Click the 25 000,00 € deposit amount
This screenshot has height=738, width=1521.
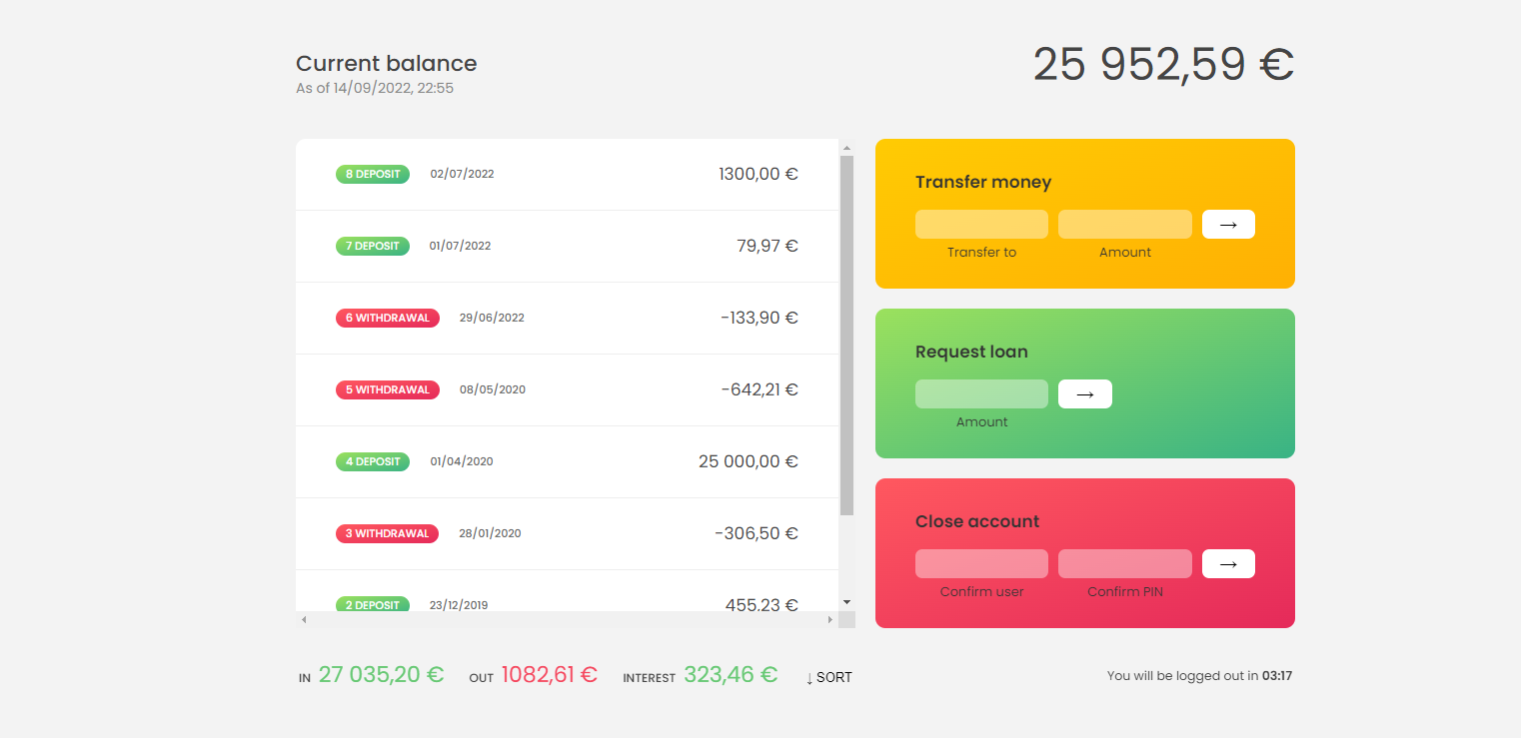pyautogui.click(x=748, y=461)
